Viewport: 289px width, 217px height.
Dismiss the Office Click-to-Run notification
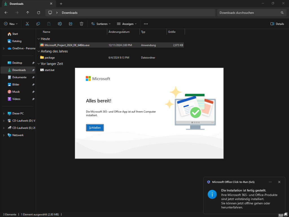click(279, 182)
